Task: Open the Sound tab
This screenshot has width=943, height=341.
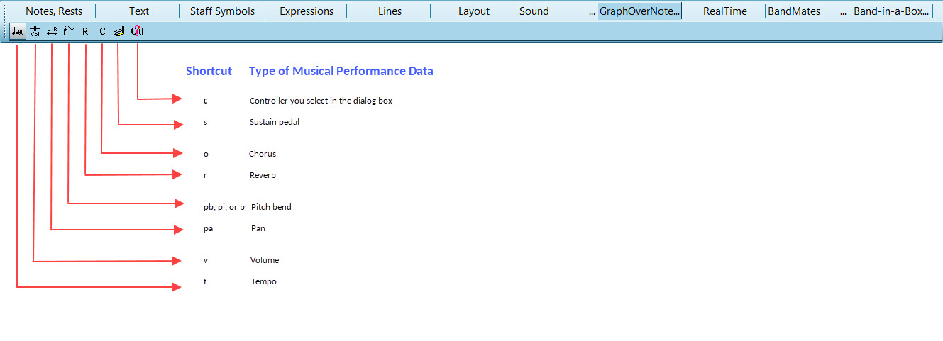Action: pyautogui.click(x=534, y=11)
